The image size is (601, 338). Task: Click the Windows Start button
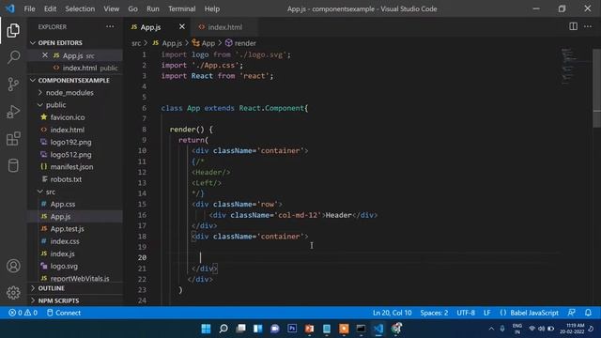pos(206,329)
